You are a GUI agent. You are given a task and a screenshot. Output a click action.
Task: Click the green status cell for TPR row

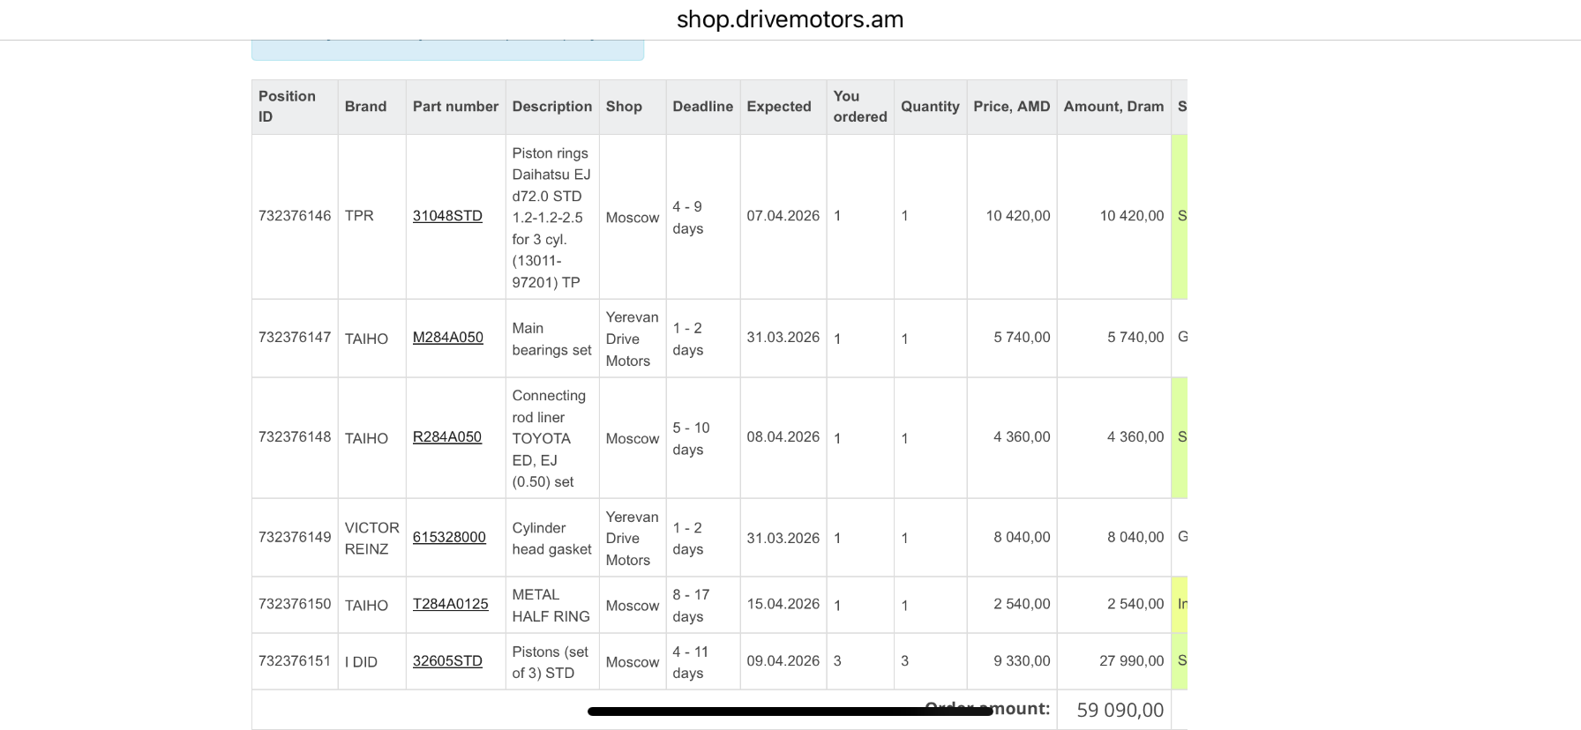point(1180,216)
